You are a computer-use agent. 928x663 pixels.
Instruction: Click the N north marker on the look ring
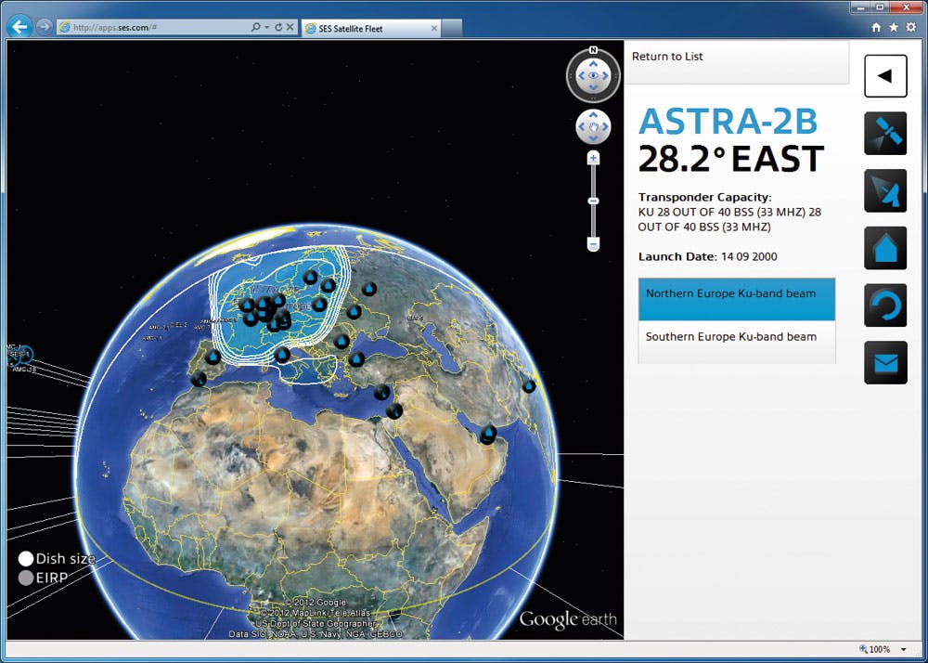[593, 50]
